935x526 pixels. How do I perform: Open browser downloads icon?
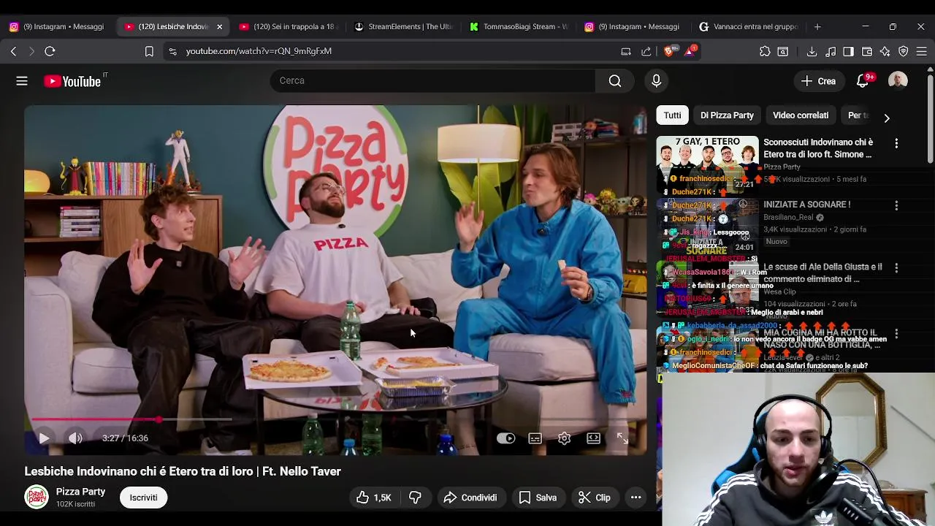coord(812,51)
